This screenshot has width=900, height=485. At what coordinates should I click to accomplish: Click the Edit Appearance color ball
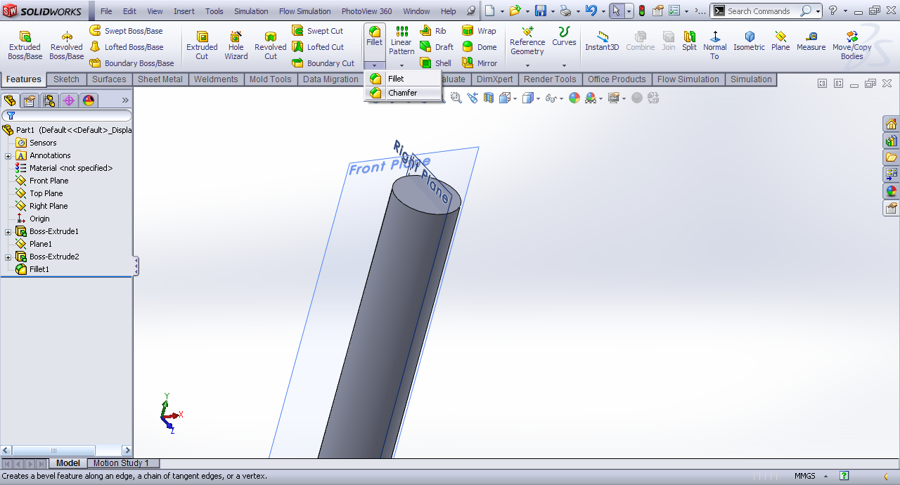point(574,98)
